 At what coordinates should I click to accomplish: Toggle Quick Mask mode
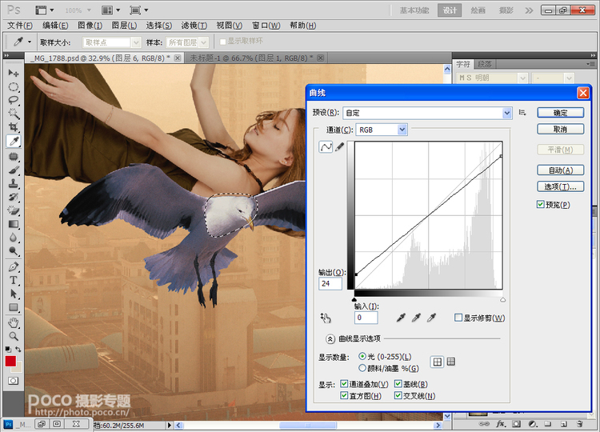[13, 381]
